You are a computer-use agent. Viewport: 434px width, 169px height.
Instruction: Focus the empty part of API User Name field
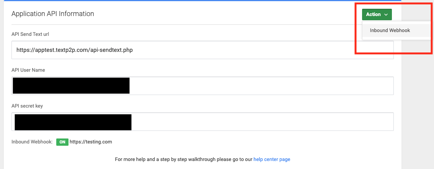261,86
